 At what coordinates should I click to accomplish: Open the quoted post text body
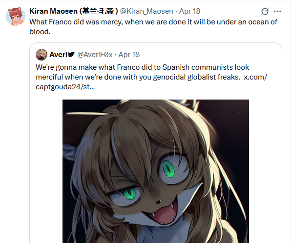pyautogui.click(x=151, y=77)
